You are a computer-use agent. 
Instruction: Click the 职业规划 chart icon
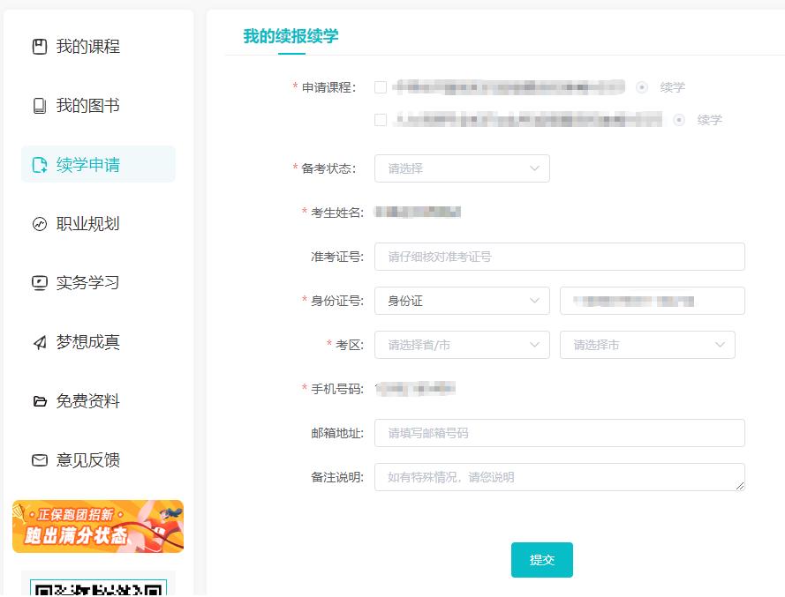39,224
